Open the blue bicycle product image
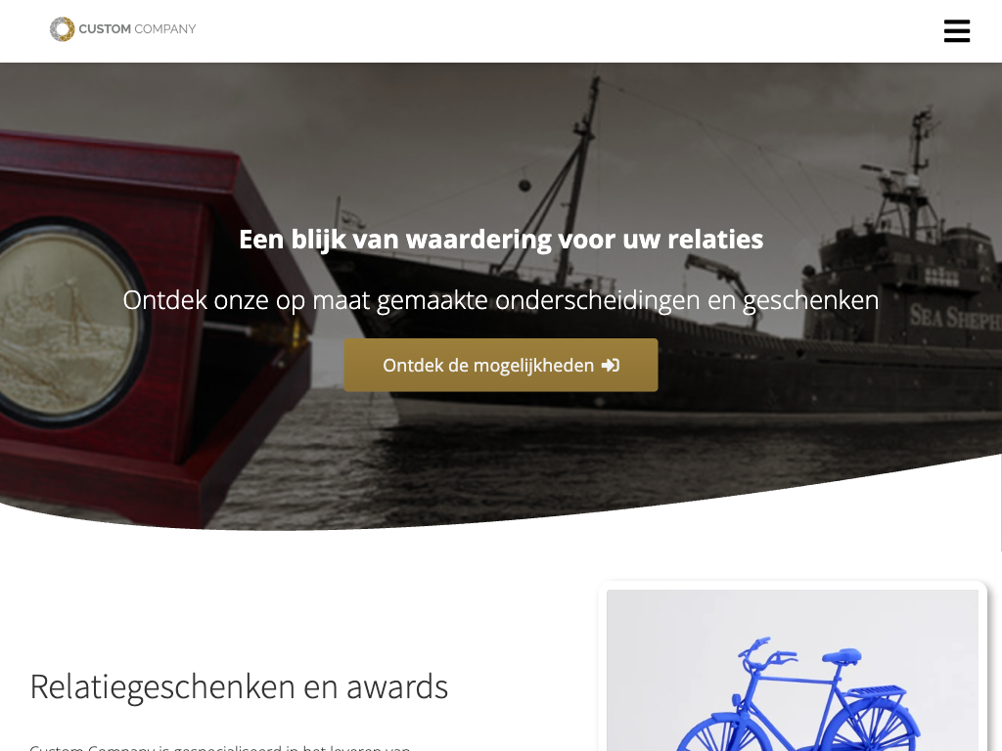The width and height of the screenshot is (1002, 751). 793,671
